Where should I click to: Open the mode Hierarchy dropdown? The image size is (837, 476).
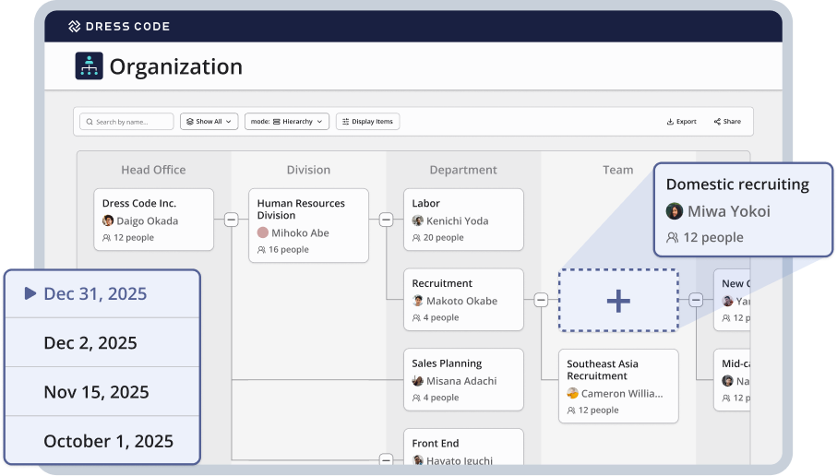287,122
